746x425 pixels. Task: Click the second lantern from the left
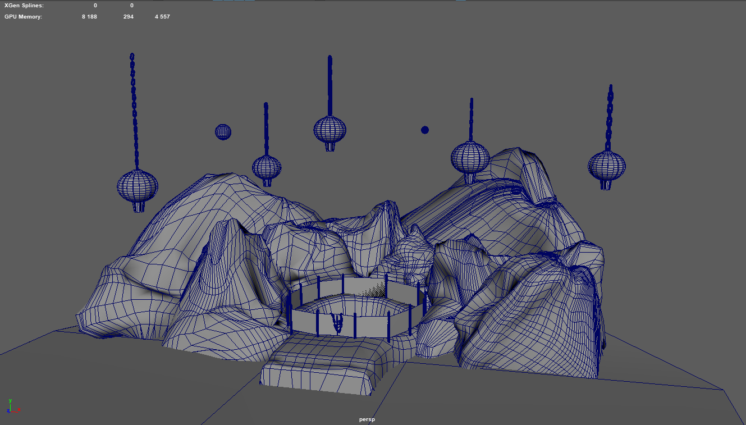click(267, 167)
